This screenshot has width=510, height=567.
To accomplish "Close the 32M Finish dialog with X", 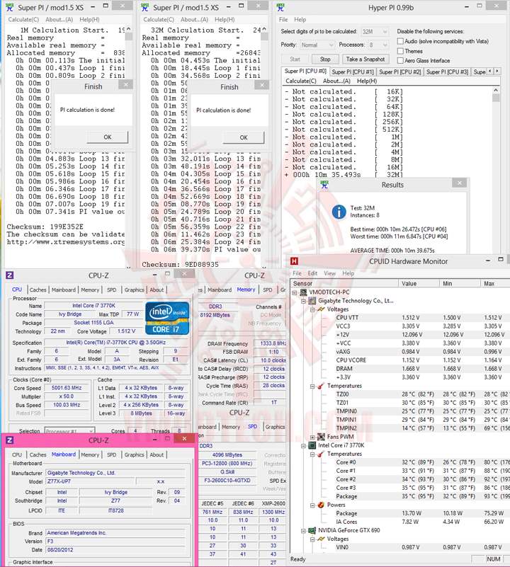I will tap(261, 85).
